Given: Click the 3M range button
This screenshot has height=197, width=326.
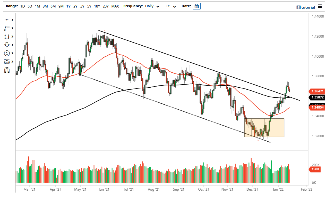Looking at the screenshot, I should 45,6.
